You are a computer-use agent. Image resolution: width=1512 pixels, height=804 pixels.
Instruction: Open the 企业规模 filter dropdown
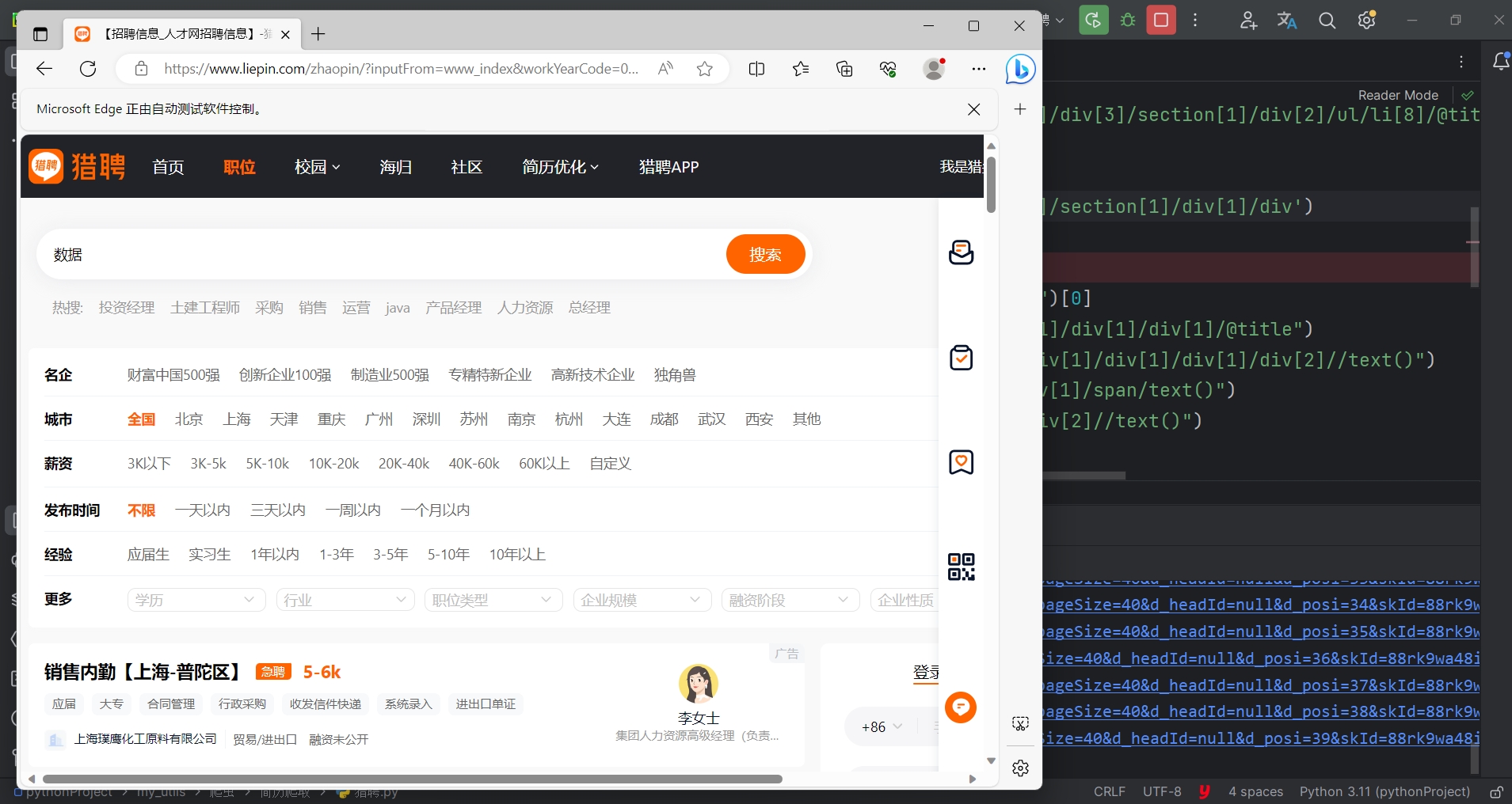point(642,600)
